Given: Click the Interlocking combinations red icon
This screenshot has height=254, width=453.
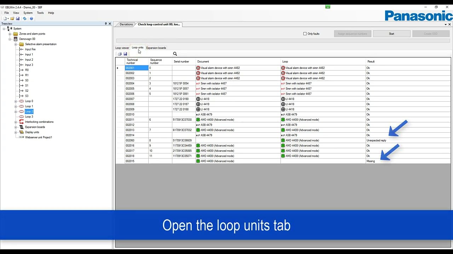Looking at the screenshot, I should pyautogui.click(x=22, y=122).
